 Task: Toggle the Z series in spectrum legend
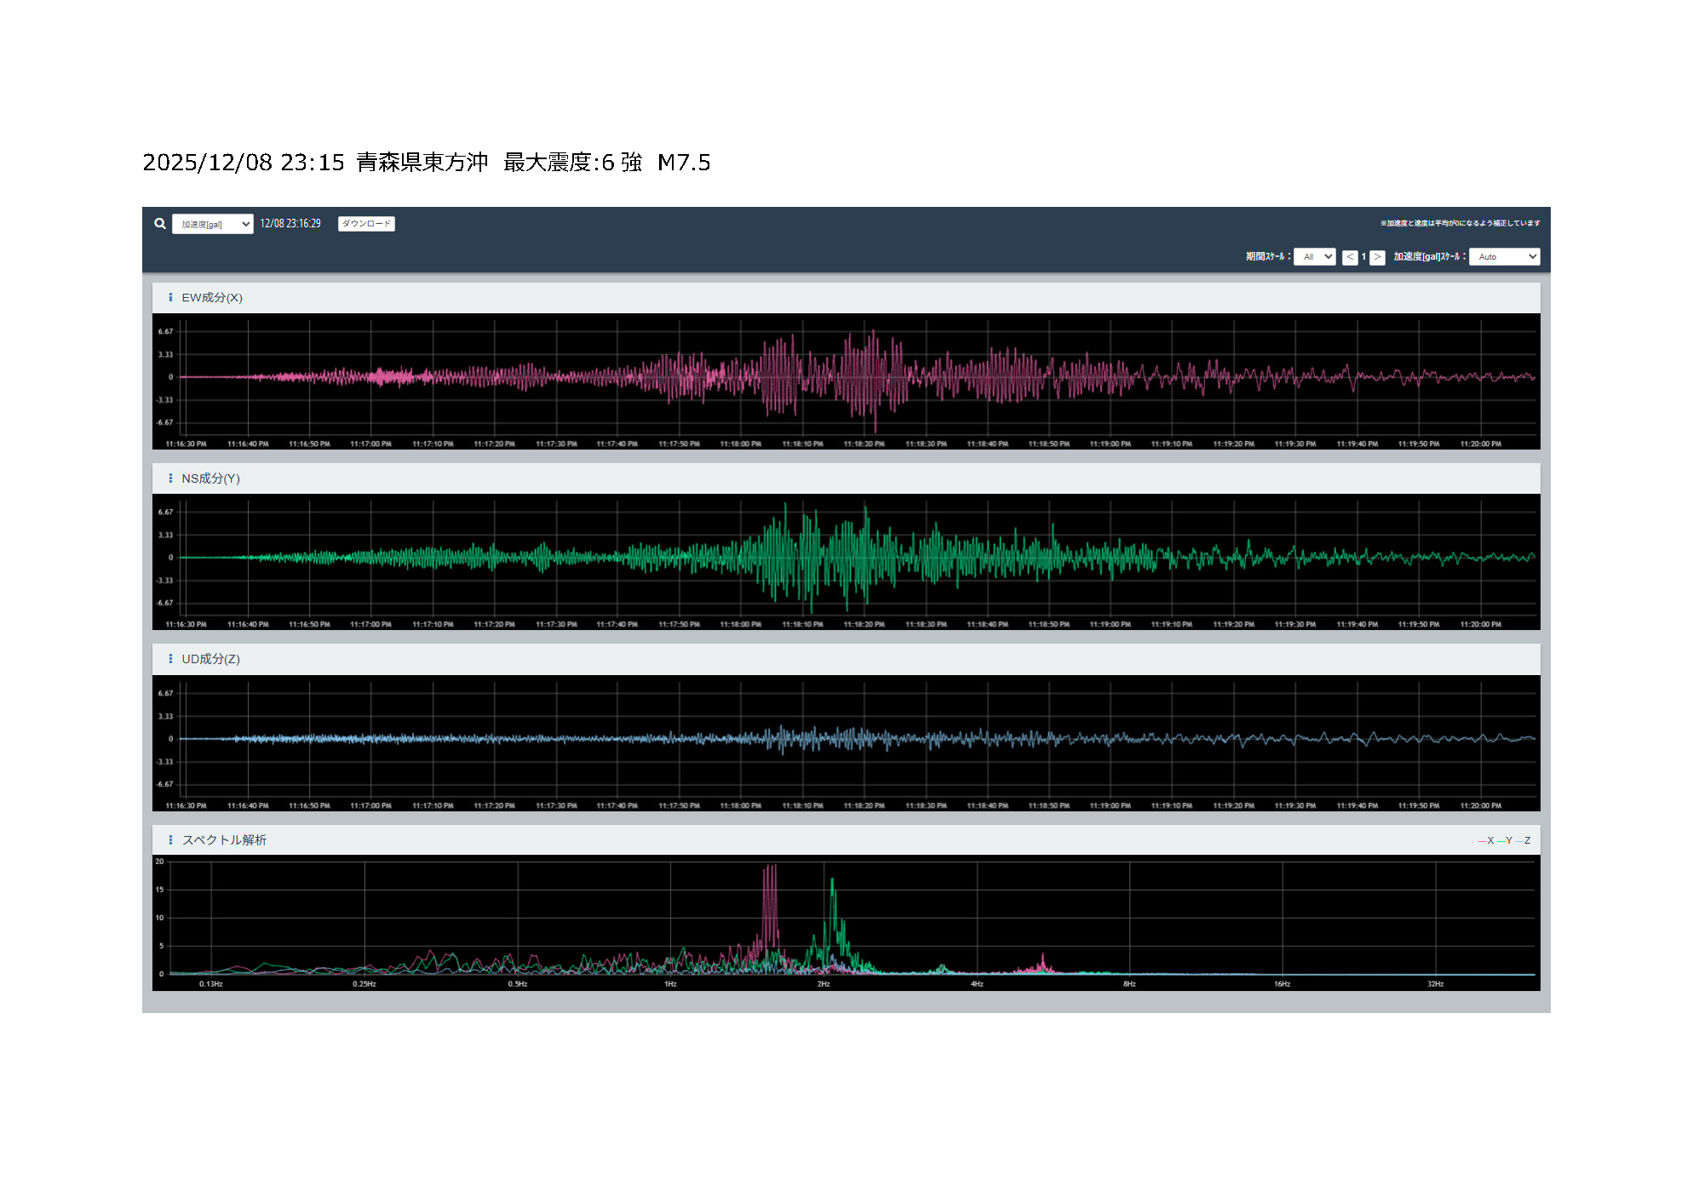point(1524,841)
